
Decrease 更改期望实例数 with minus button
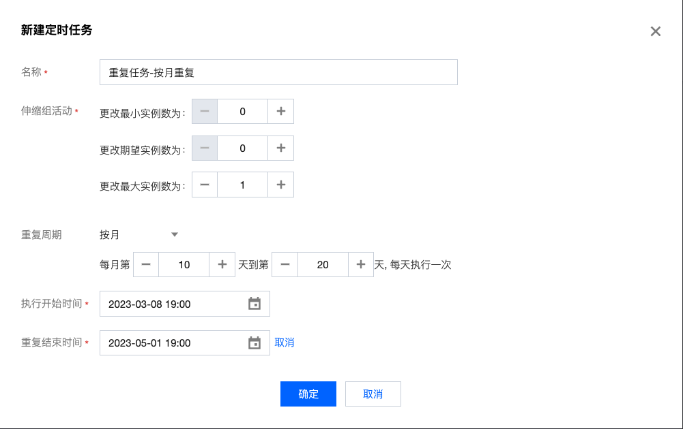205,148
